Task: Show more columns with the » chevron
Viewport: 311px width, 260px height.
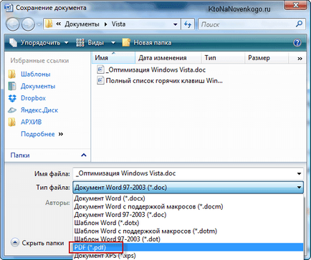Action: [300, 59]
